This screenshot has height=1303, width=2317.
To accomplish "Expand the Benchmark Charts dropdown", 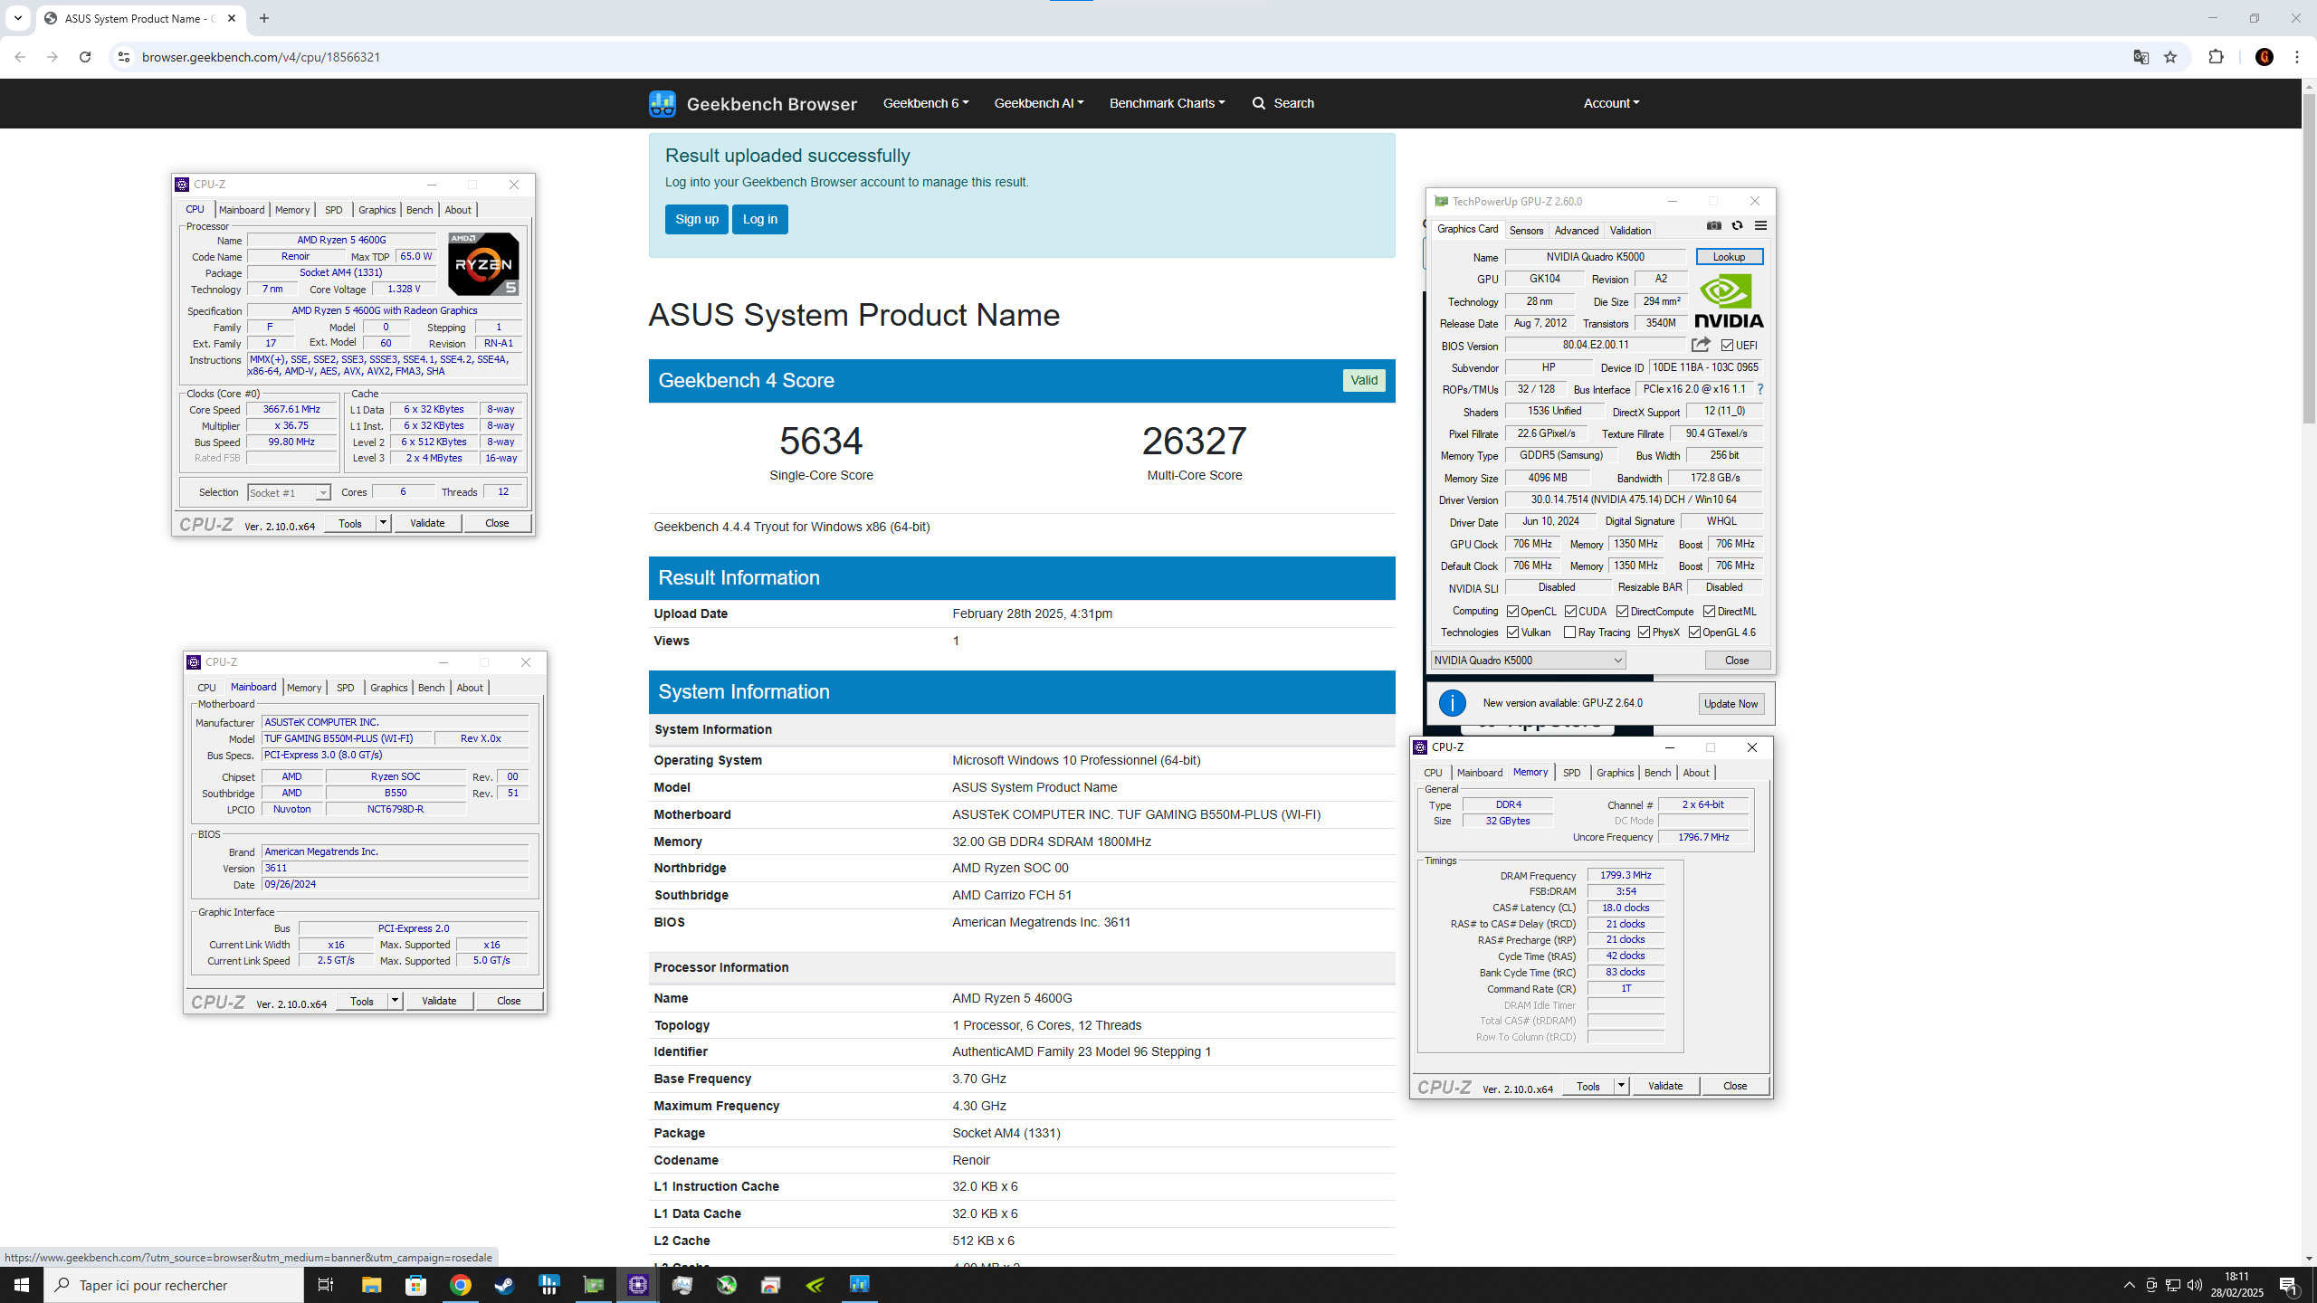I will (x=1168, y=103).
